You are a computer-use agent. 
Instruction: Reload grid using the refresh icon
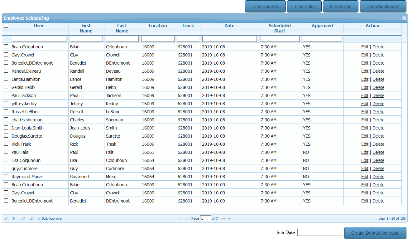tap(31, 219)
